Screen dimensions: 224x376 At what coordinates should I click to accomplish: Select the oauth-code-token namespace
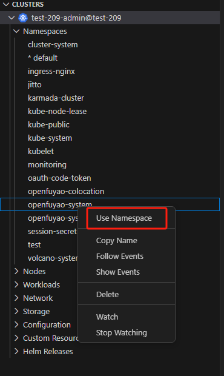[59, 178]
